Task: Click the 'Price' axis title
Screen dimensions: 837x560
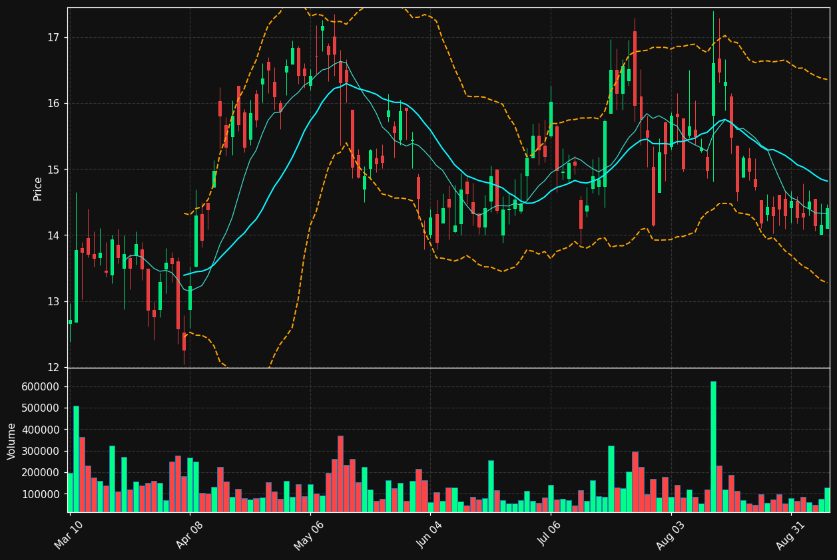Action: pyautogui.click(x=38, y=188)
